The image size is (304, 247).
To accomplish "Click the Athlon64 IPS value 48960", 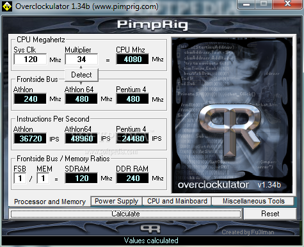I will point(81,138).
